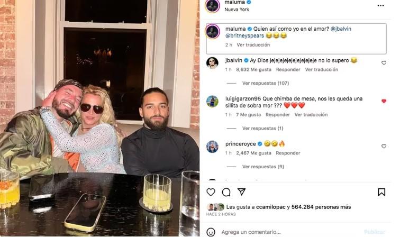Open princeroyce's avatar
This screenshot has height=237, width=400.
point(212,147)
